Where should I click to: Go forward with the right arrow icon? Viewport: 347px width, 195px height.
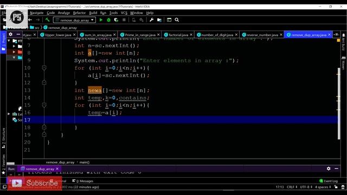38,20
